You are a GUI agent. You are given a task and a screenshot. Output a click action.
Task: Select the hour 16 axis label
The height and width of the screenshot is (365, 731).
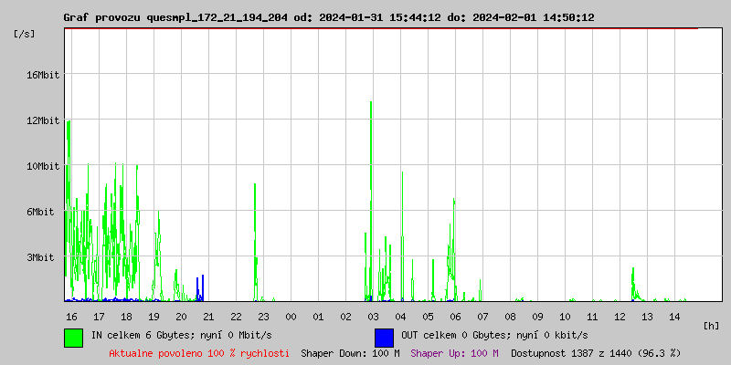71,317
